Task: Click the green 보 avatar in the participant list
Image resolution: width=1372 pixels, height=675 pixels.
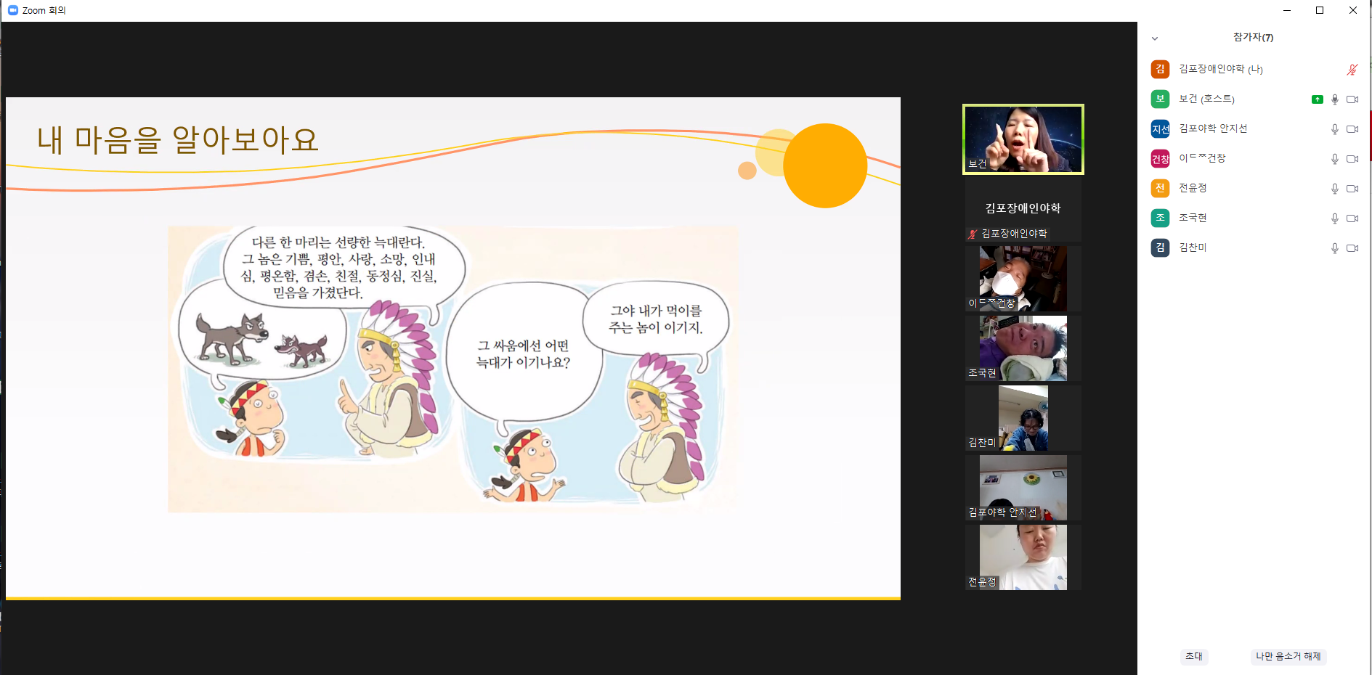Action: pyautogui.click(x=1160, y=99)
